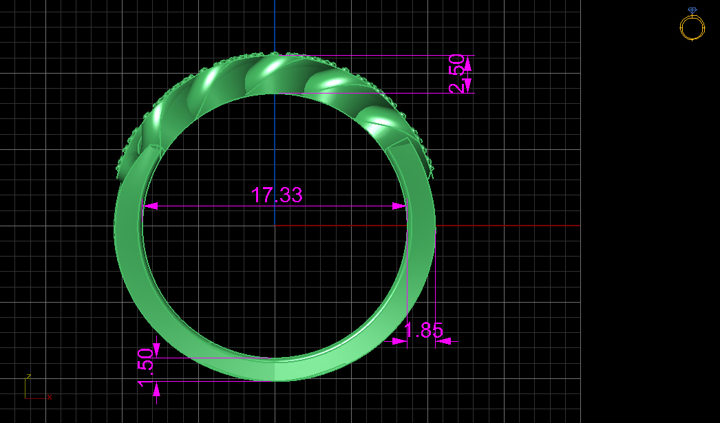Select the 2.50 top thickness dimension text
This screenshot has width=720, height=423.
point(456,74)
